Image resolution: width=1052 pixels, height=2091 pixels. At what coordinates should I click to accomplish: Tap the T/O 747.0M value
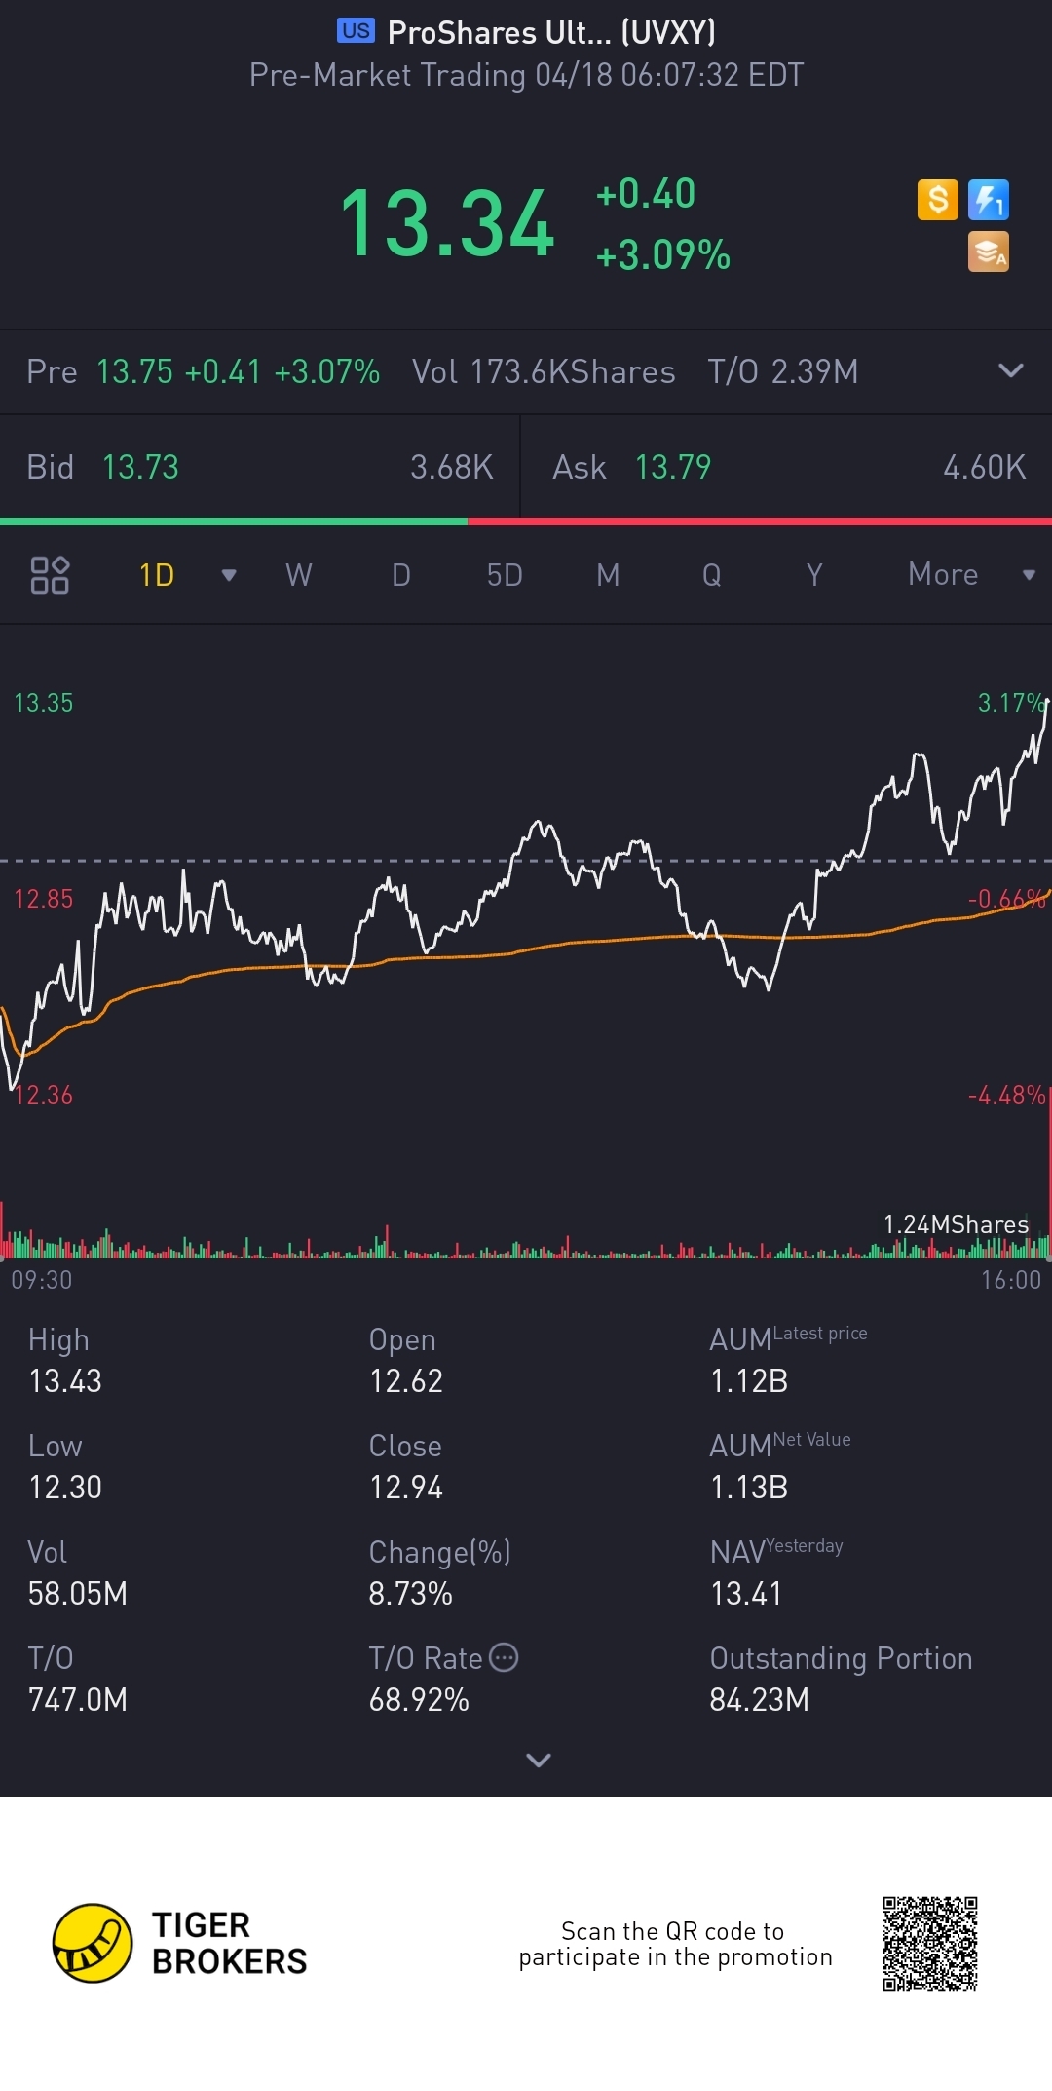click(78, 1700)
